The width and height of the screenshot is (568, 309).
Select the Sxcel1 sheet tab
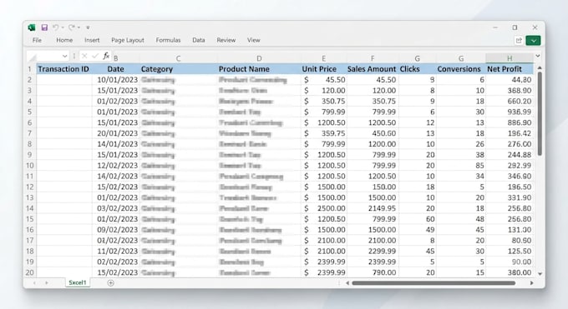[x=78, y=282]
